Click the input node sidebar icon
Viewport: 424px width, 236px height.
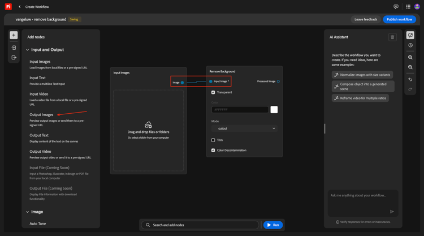click(14, 48)
